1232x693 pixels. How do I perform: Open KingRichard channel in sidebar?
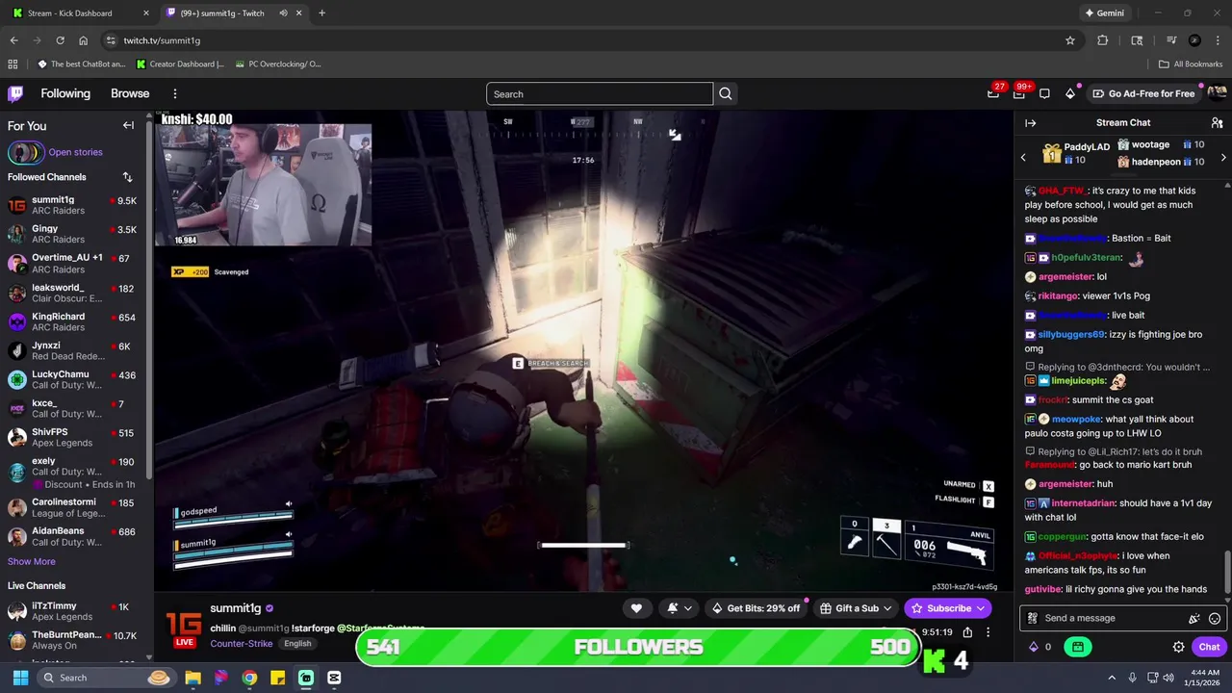tap(72, 321)
